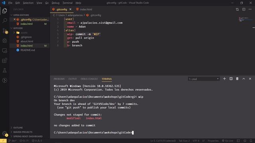Select the Terminal panel tab

coord(107,79)
